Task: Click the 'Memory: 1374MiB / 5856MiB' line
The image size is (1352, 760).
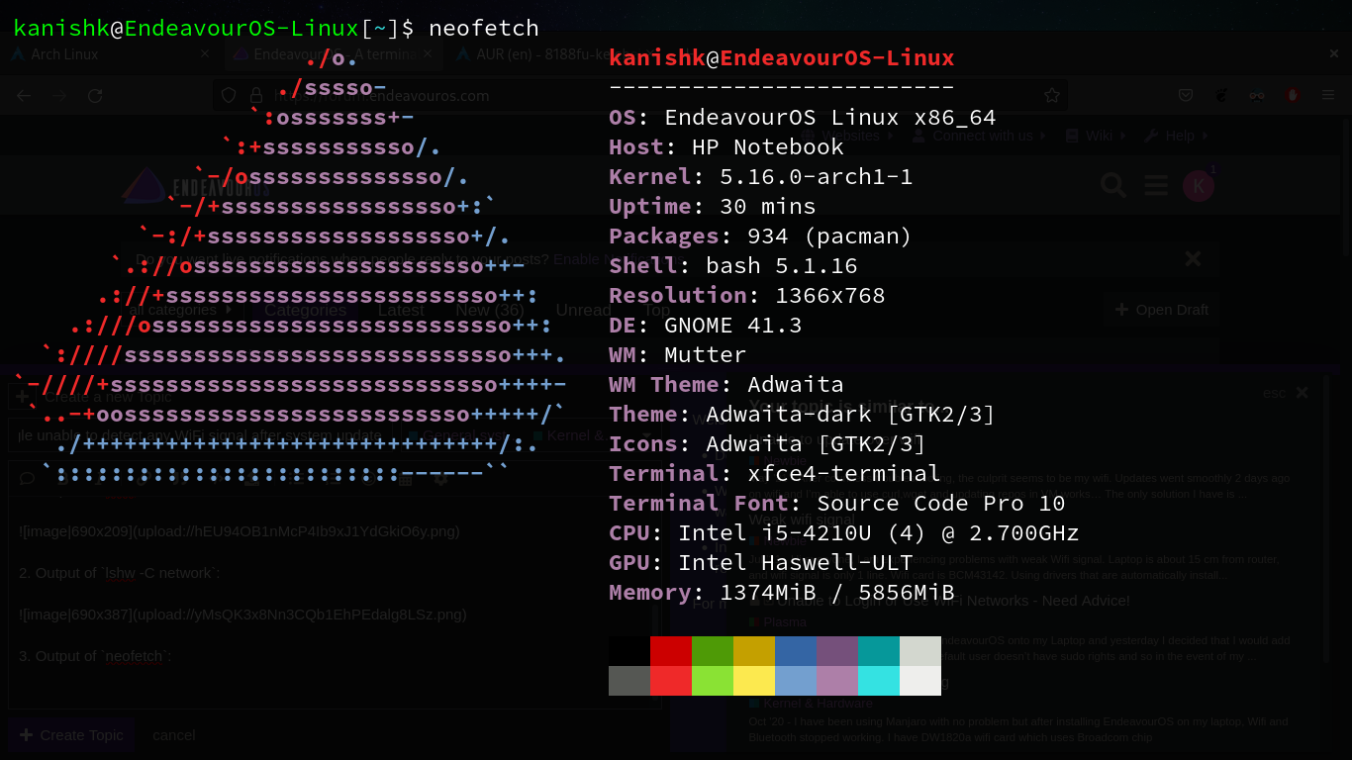Action: (782, 592)
